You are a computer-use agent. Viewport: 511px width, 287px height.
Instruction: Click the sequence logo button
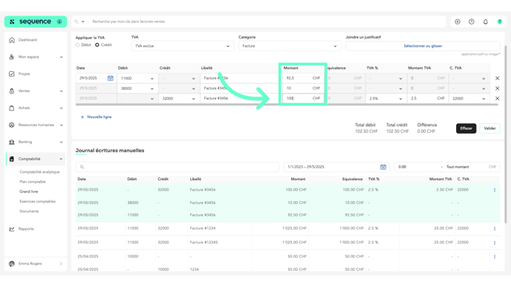36,22
